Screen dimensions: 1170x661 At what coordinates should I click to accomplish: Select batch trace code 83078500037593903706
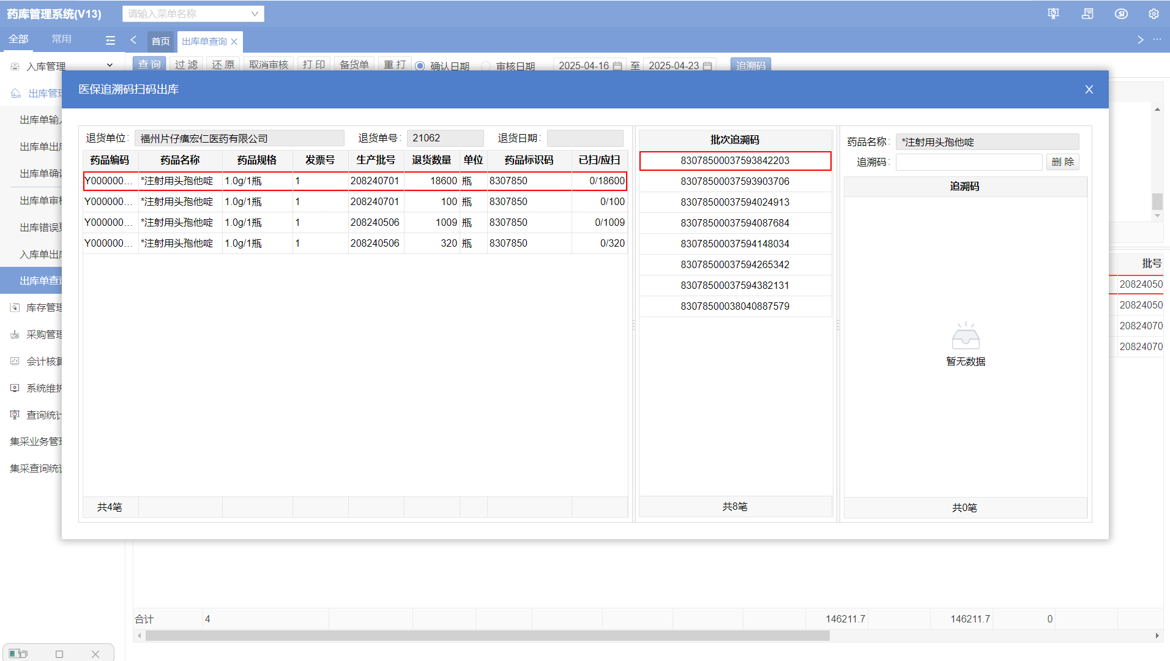point(735,181)
